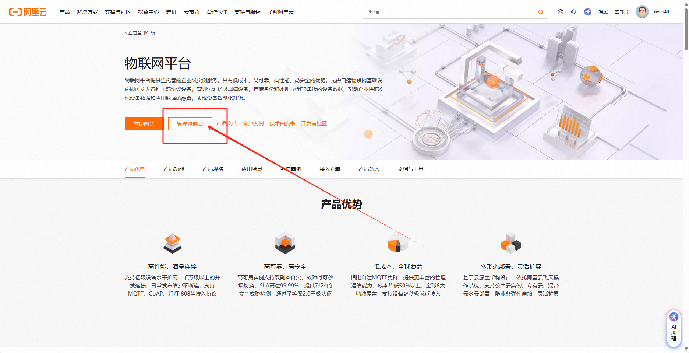Click the scrollbar down arrow
This screenshot has width=689, height=353.
coord(686,349)
